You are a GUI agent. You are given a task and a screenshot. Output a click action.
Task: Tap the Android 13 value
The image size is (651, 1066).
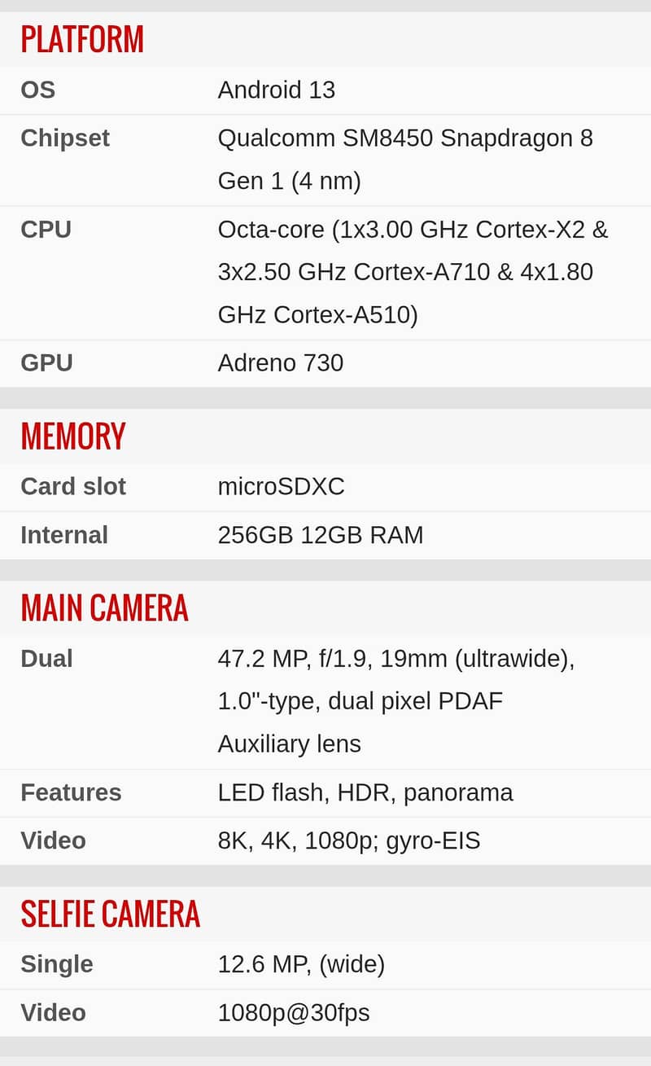point(277,90)
